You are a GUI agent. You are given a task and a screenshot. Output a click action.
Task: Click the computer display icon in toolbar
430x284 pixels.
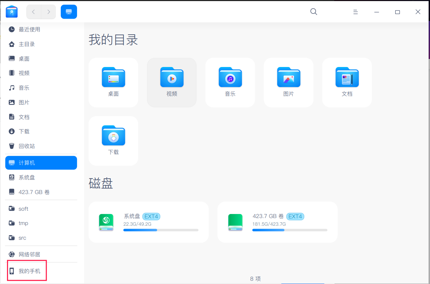[69, 11]
